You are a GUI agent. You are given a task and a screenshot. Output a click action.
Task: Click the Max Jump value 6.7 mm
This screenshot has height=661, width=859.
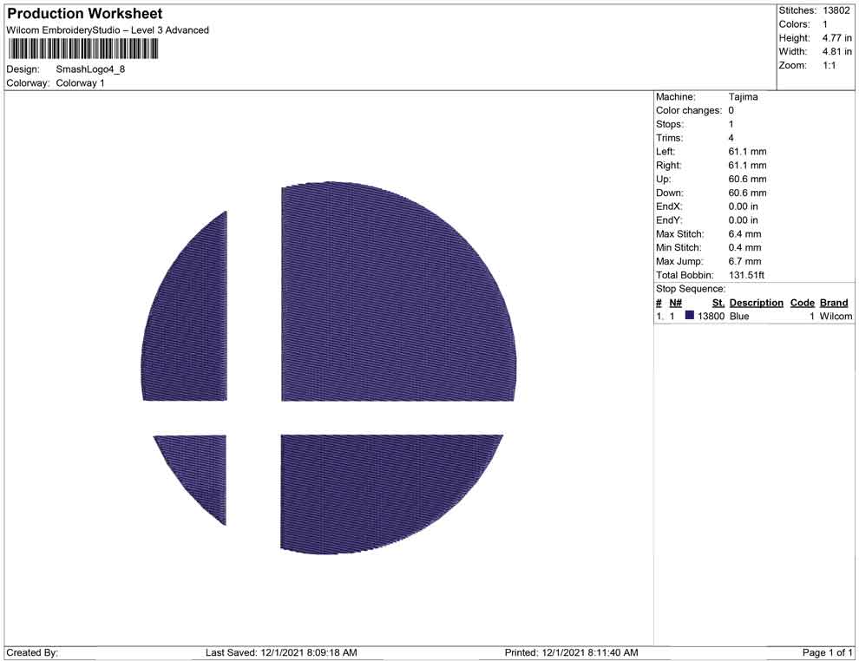tap(744, 261)
